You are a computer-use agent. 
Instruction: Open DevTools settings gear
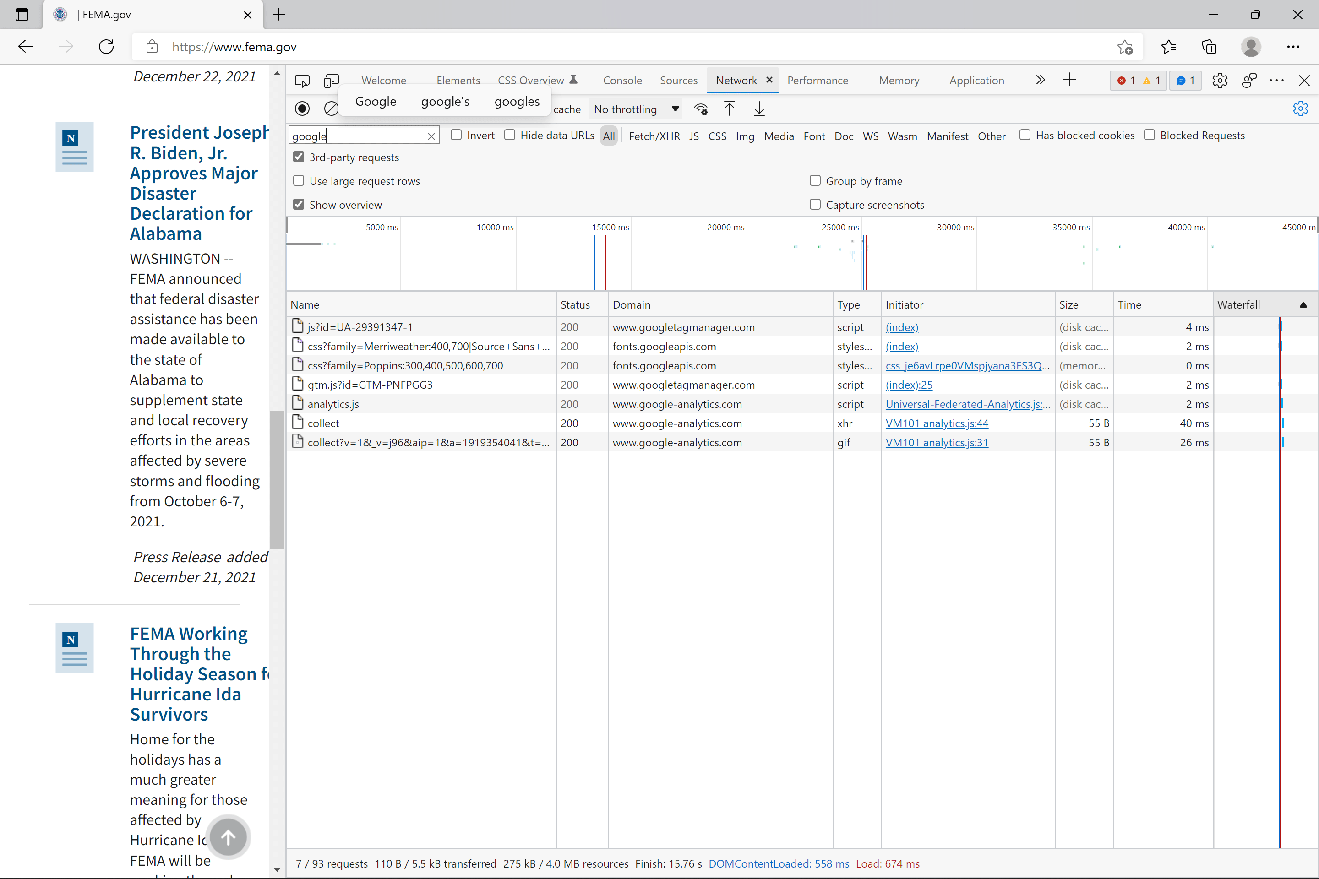click(x=1219, y=81)
